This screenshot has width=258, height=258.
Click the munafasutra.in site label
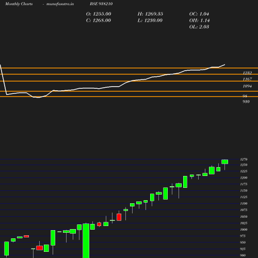(x=60, y=4)
